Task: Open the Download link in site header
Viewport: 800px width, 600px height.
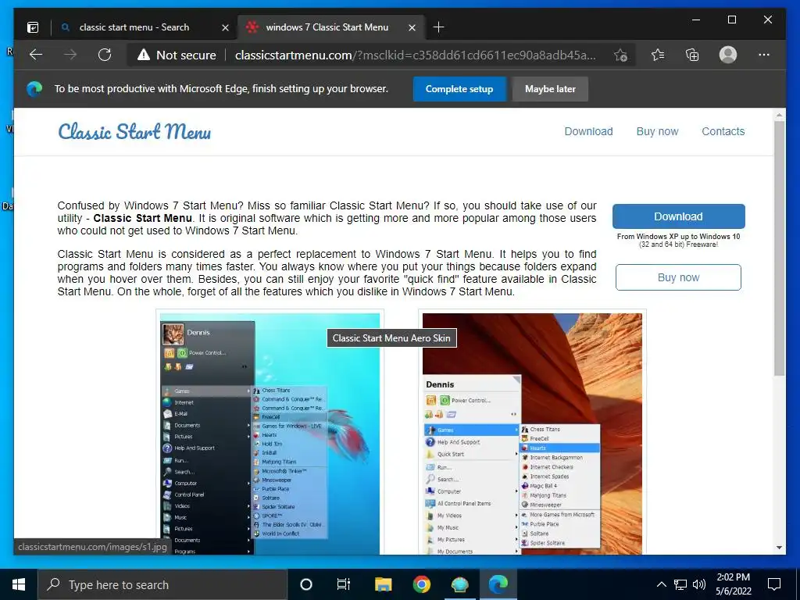Action: [x=588, y=131]
